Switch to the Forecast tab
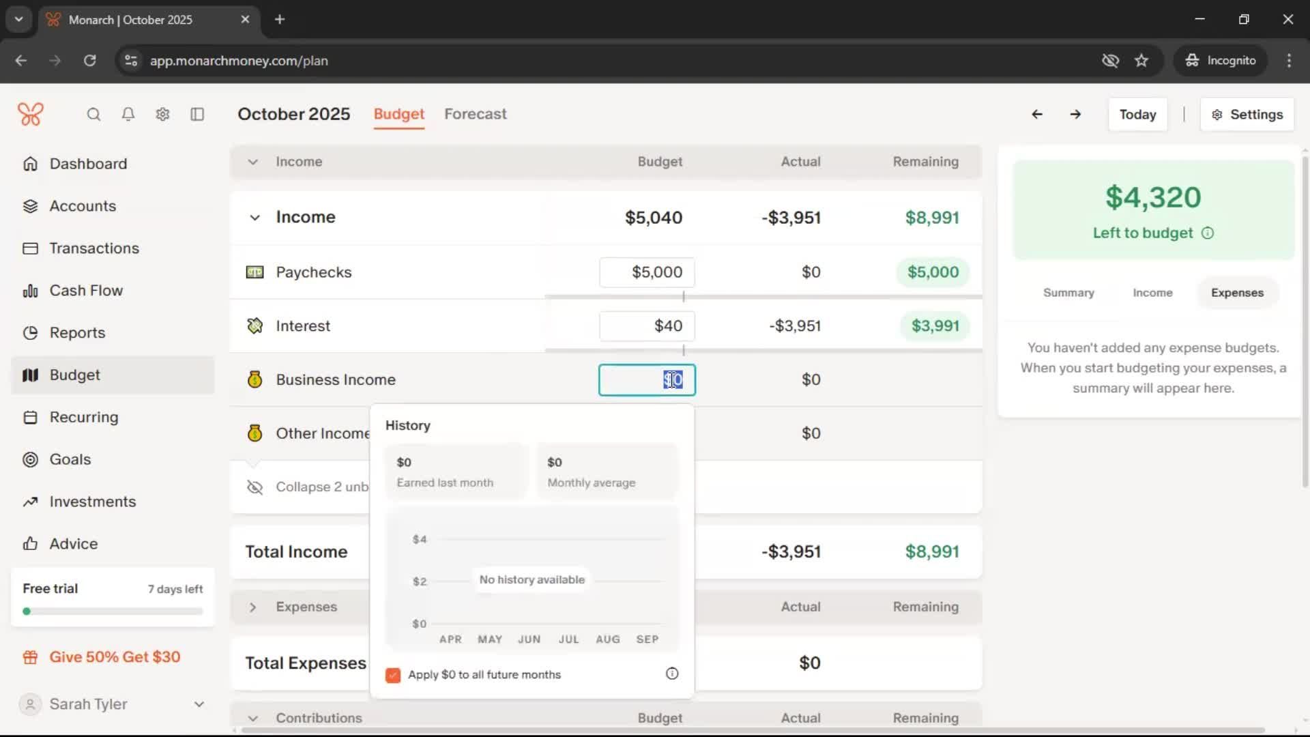The height and width of the screenshot is (737, 1310). tap(475, 114)
